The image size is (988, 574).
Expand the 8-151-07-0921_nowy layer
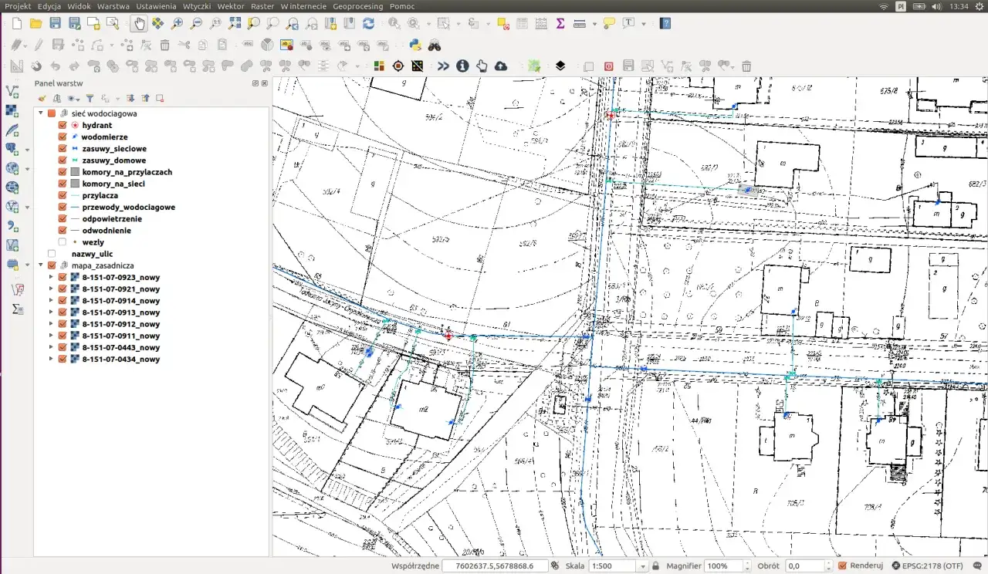coord(52,289)
